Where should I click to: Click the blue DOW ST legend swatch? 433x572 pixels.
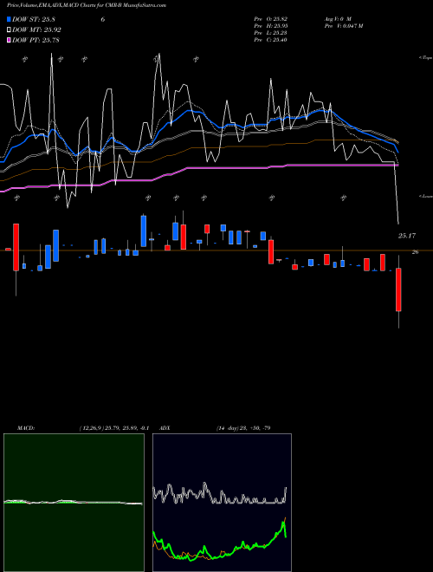(9, 19)
